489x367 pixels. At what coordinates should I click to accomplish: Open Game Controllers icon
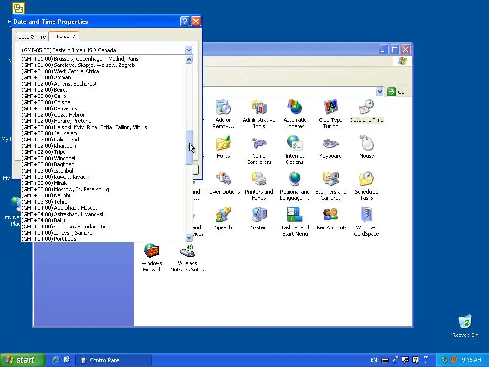click(259, 150)
